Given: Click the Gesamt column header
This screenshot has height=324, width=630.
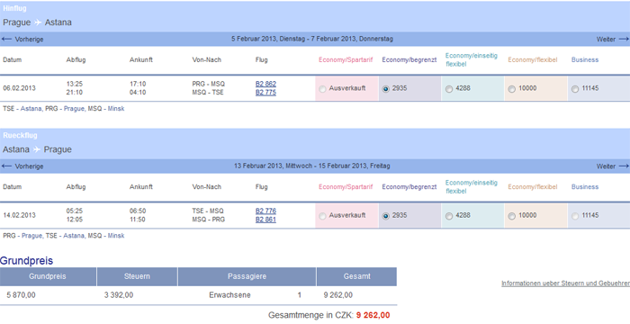Looking at the screenshot, I should pyautogui.click(x=356, y=276).
